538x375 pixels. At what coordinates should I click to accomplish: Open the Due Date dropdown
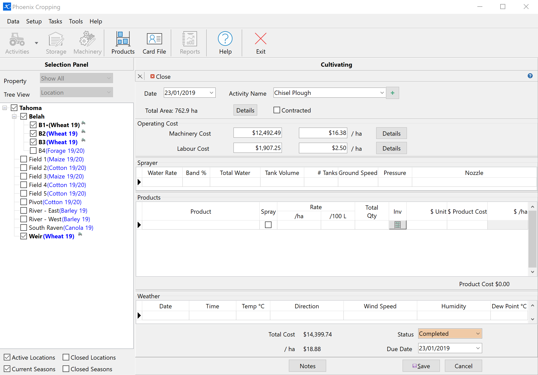(478, 348)
